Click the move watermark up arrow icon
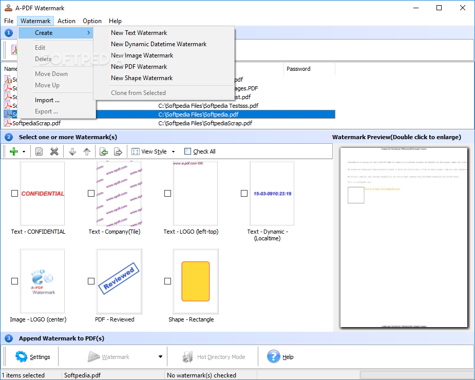This screenshot has height=380, width=475. click(x=87, y=151)
